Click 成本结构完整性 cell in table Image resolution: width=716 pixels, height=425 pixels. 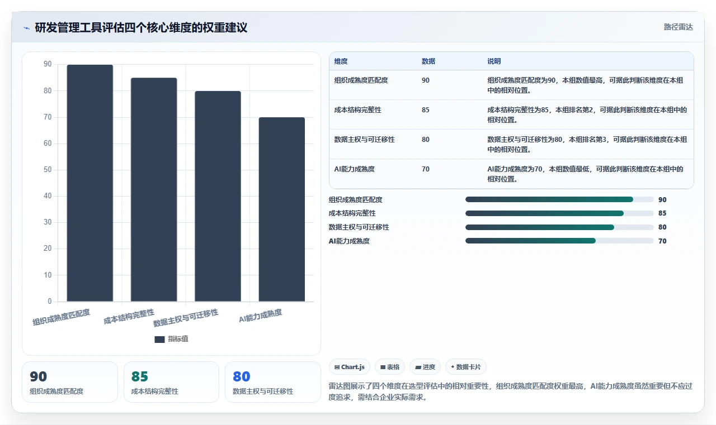coord(357,110)
